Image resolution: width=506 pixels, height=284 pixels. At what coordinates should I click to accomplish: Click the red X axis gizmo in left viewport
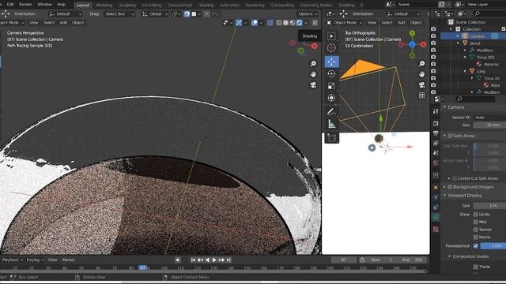point(315,46)
